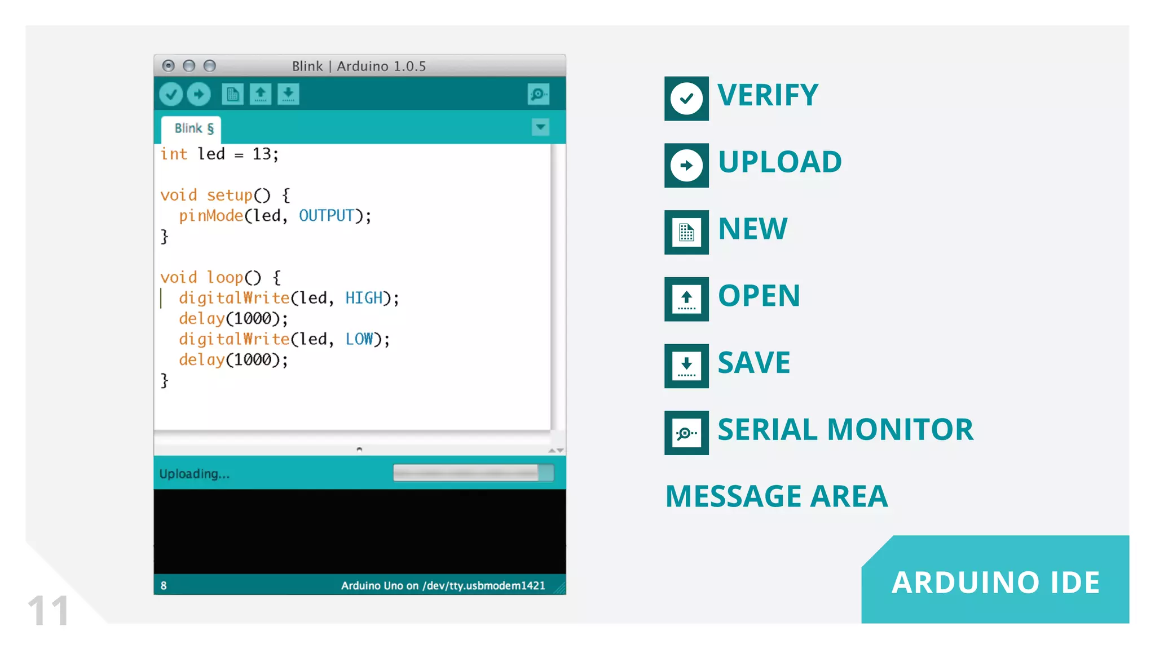Open the Serial Monitor from the toolbar magnifier icon
The width and height of the screenshot is (1155, 649).
[539, 94]
